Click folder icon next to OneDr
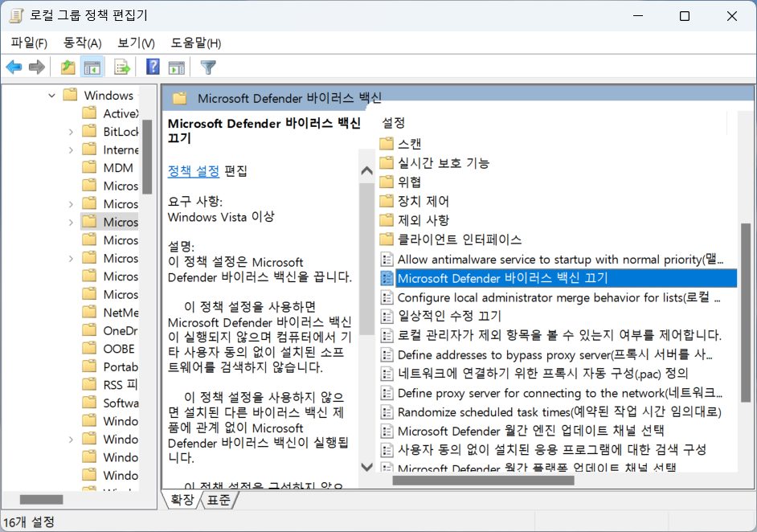The image size is (757, 532). [89, 330]
